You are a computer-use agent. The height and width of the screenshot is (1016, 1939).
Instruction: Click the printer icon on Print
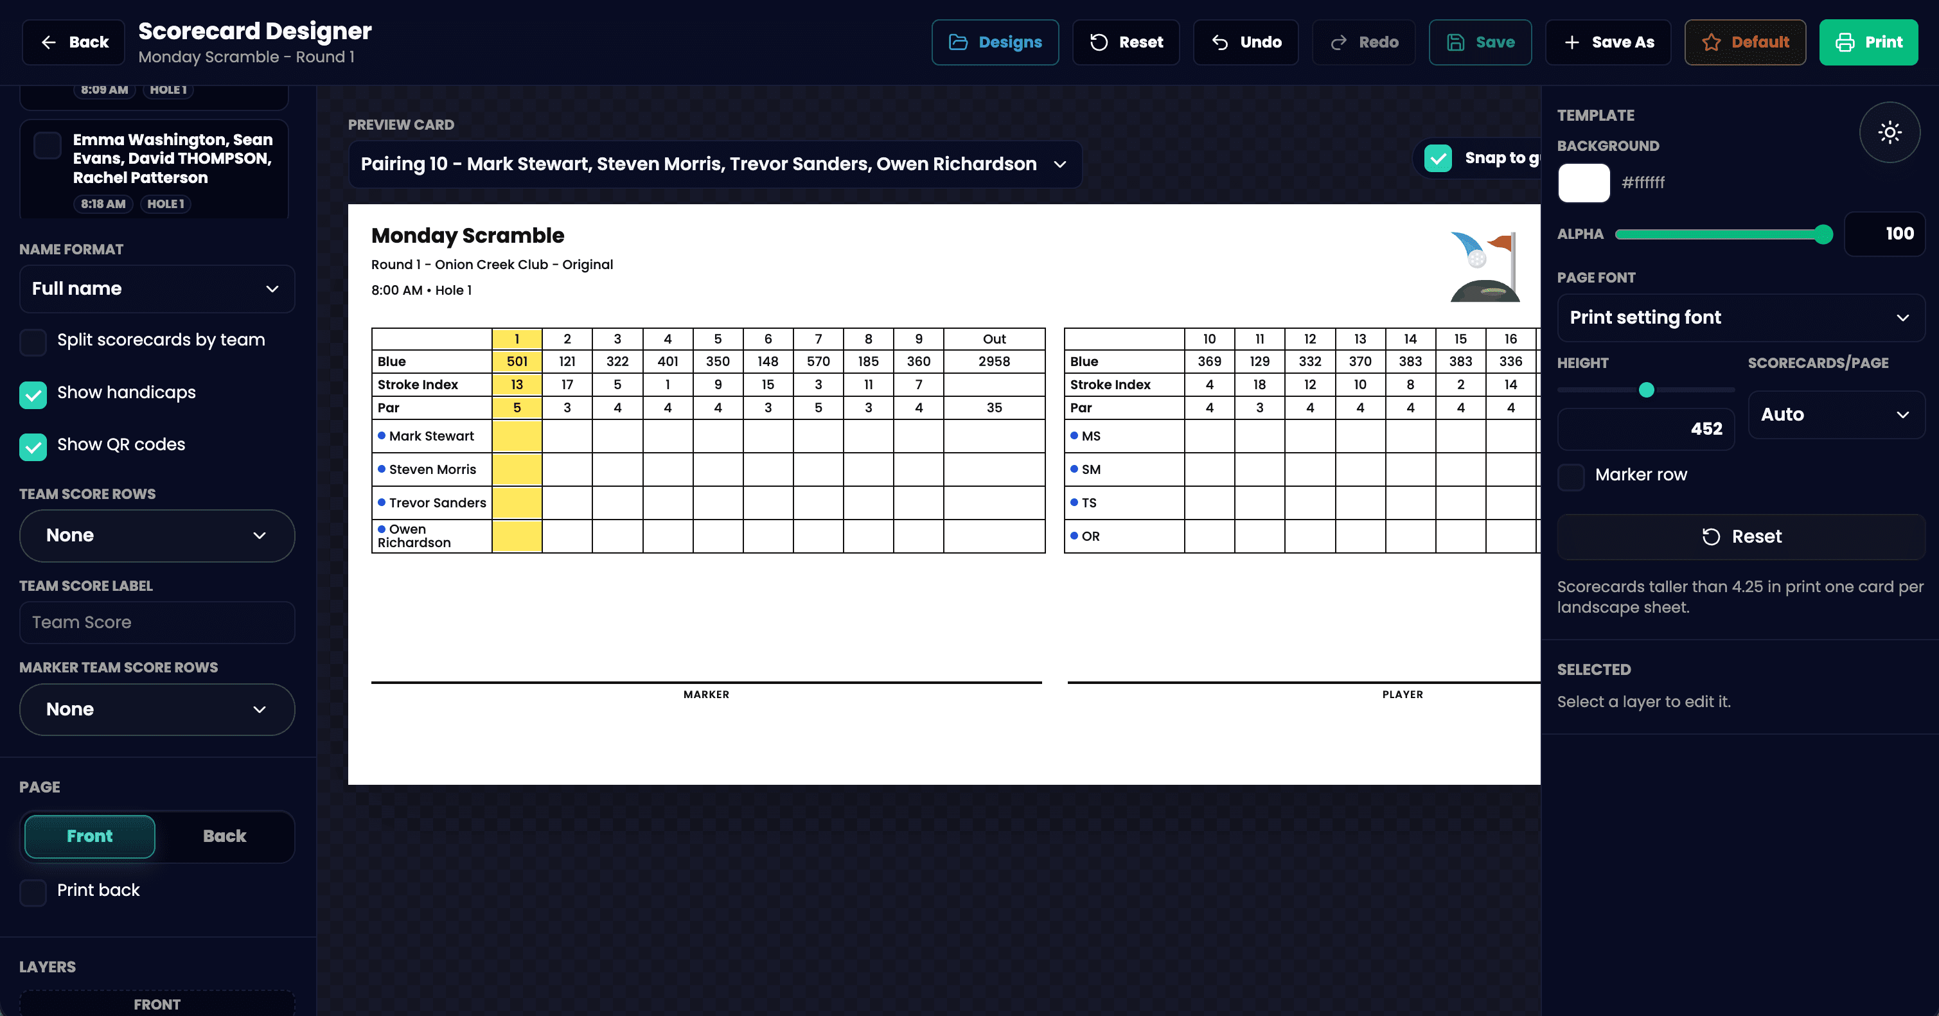click(x=1845, y=42)
